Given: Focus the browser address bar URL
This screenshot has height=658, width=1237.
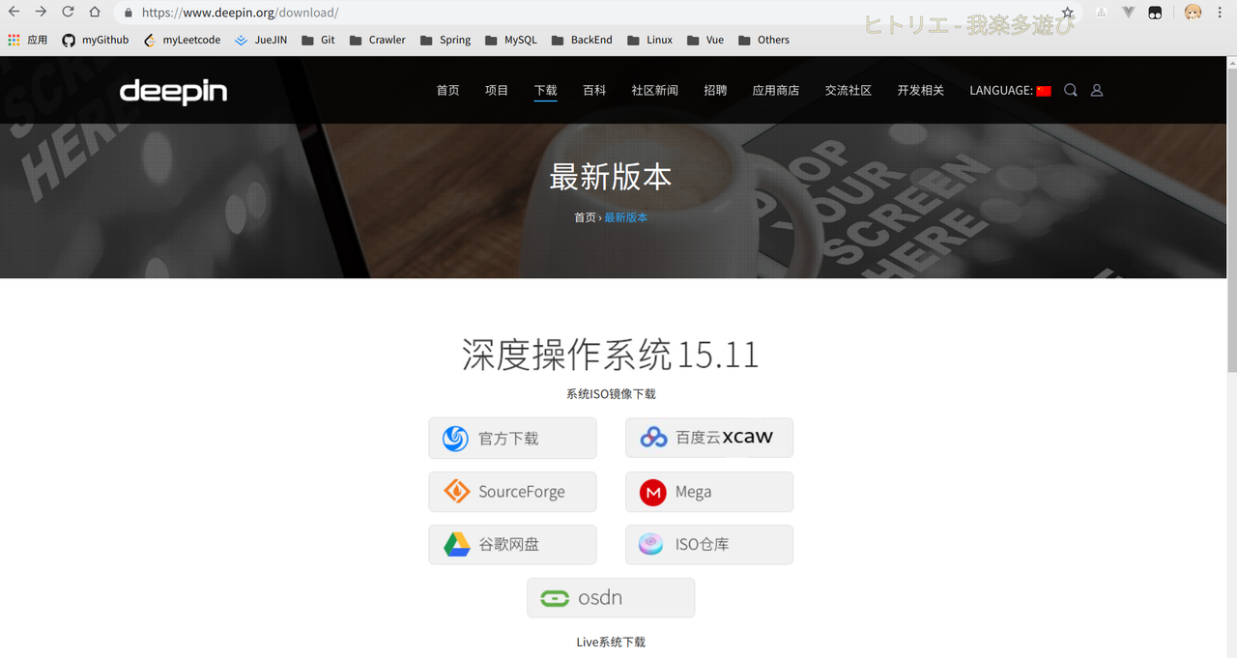Looking at the screenshot, I should coord(240,14).
